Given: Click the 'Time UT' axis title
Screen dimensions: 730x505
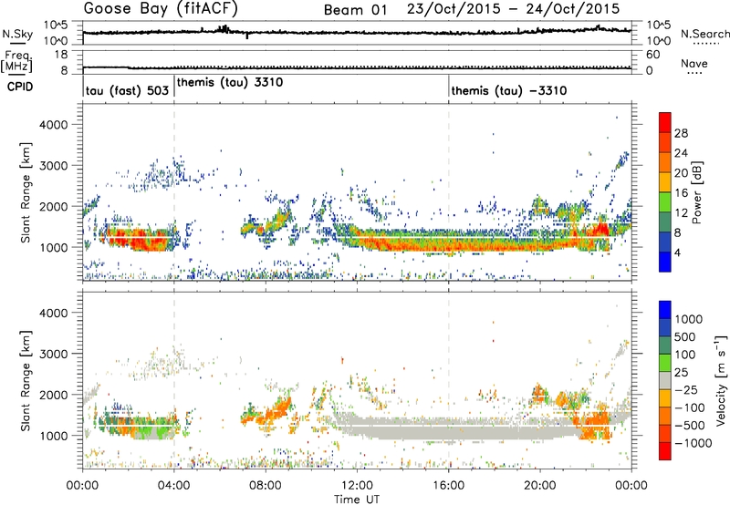Looking at the screenshot, I should (357, 500).
